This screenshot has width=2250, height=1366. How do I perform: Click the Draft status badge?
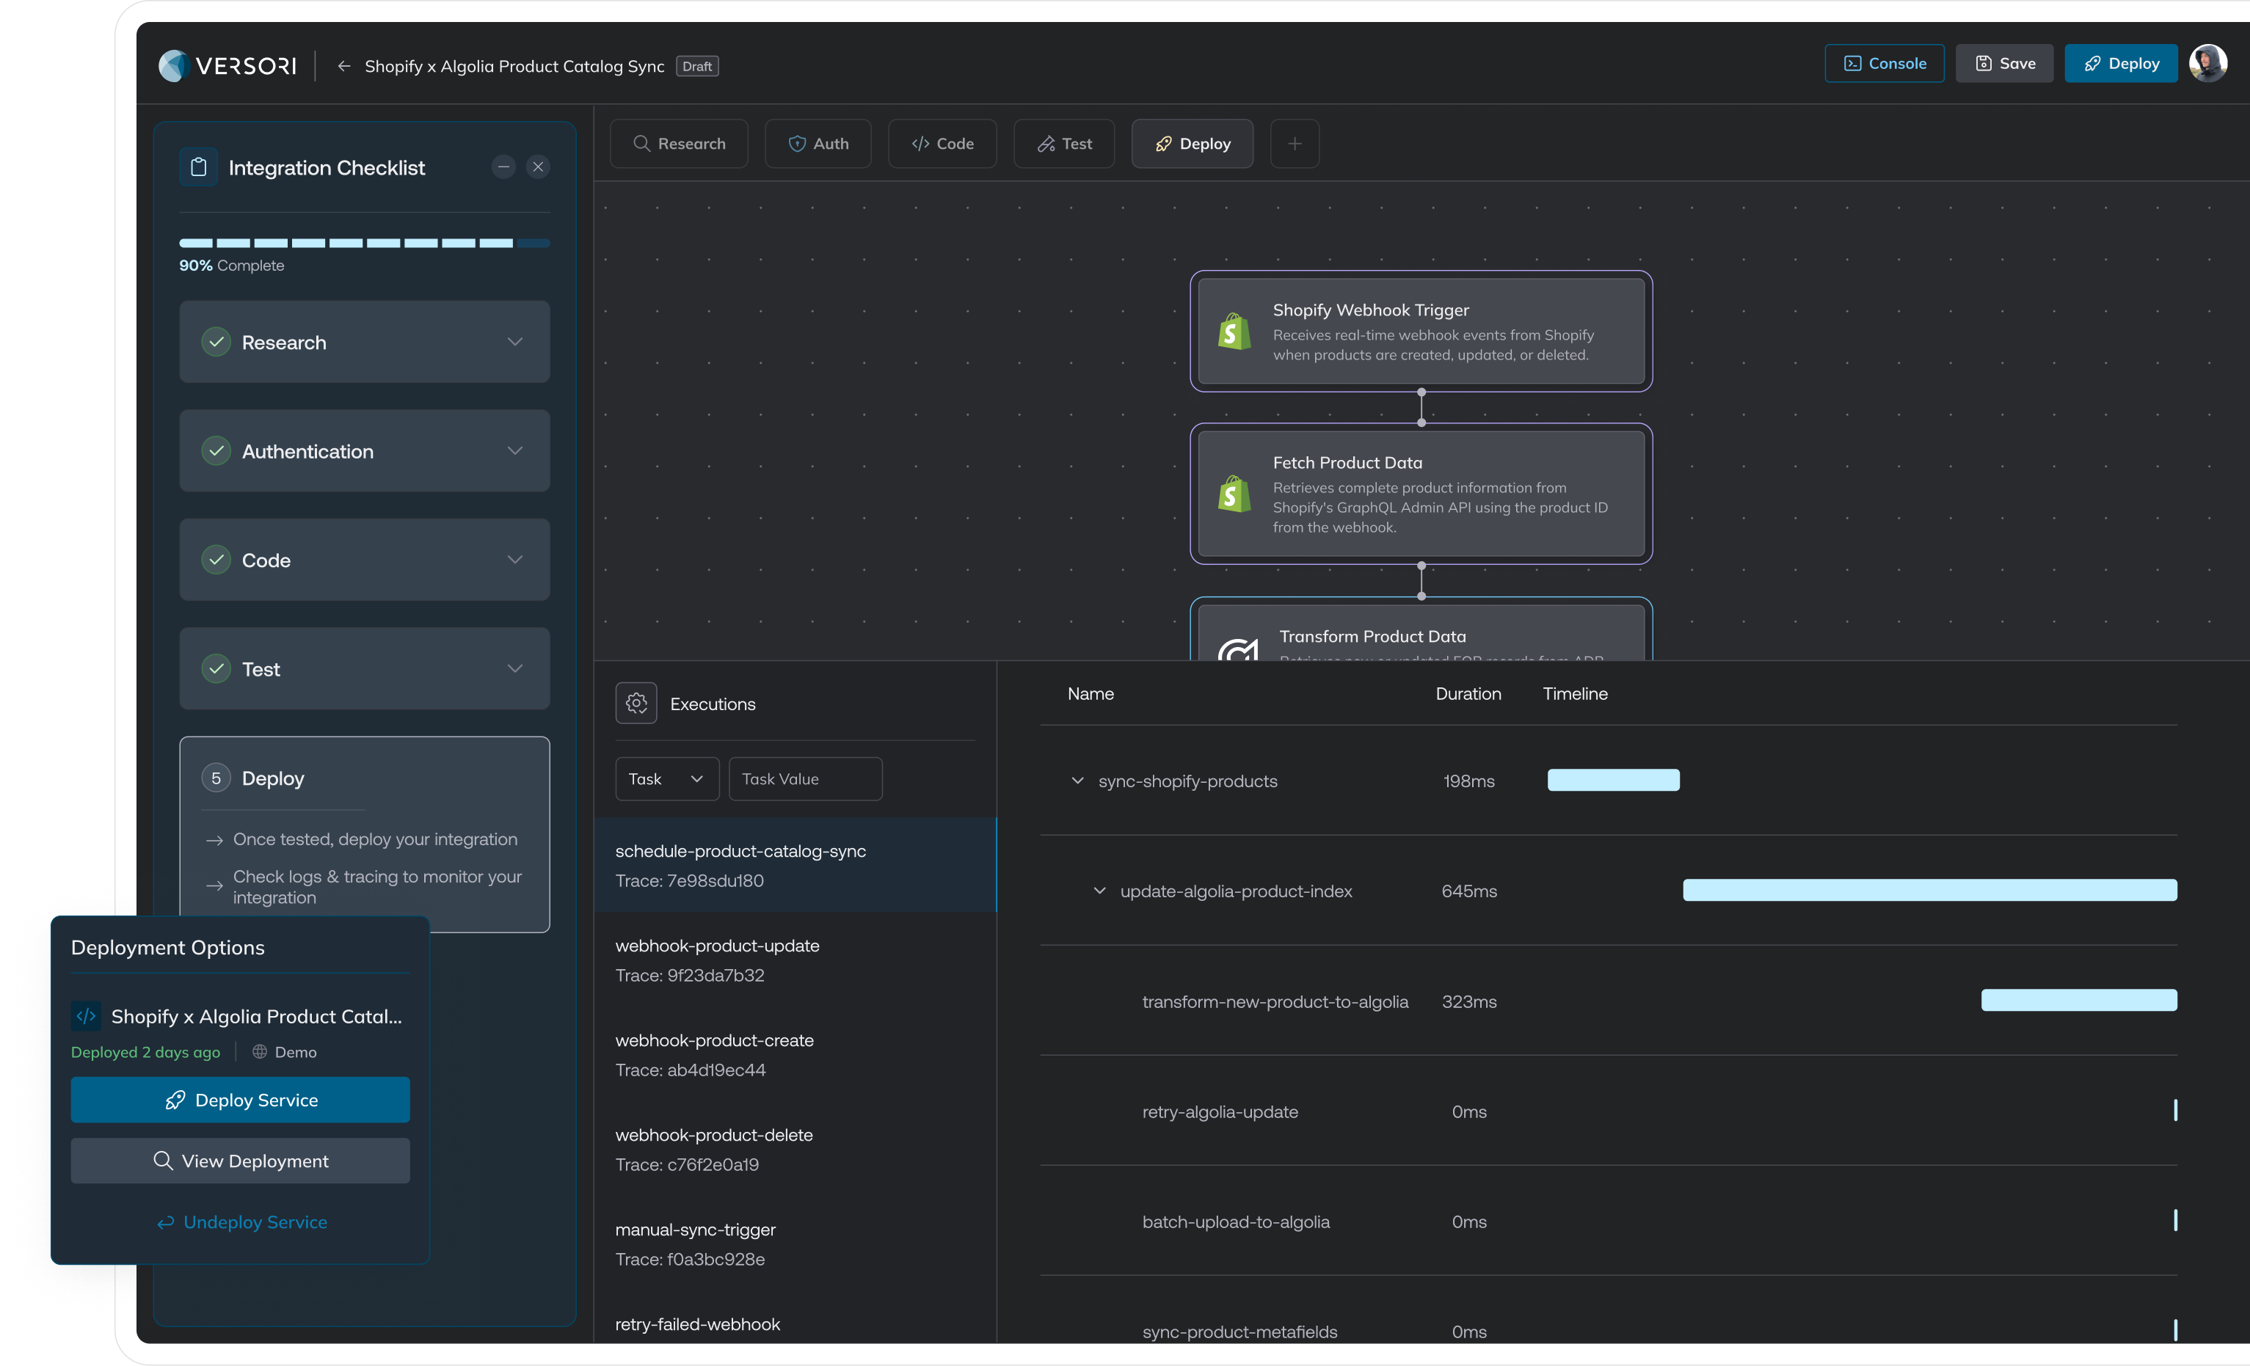696,66
